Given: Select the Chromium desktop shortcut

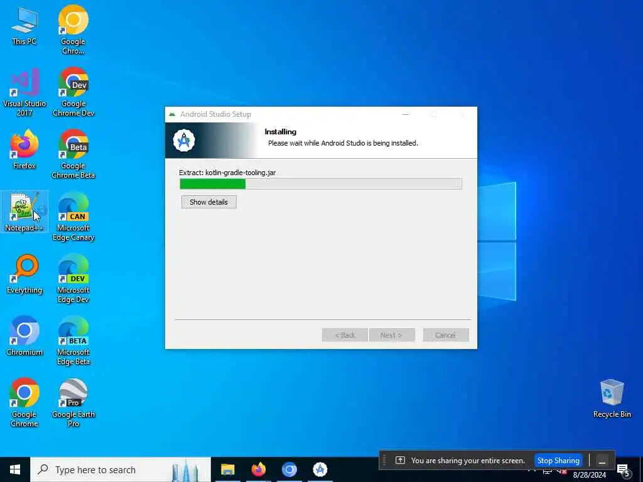Looking at the screenshot, I should tap(24, 336).
